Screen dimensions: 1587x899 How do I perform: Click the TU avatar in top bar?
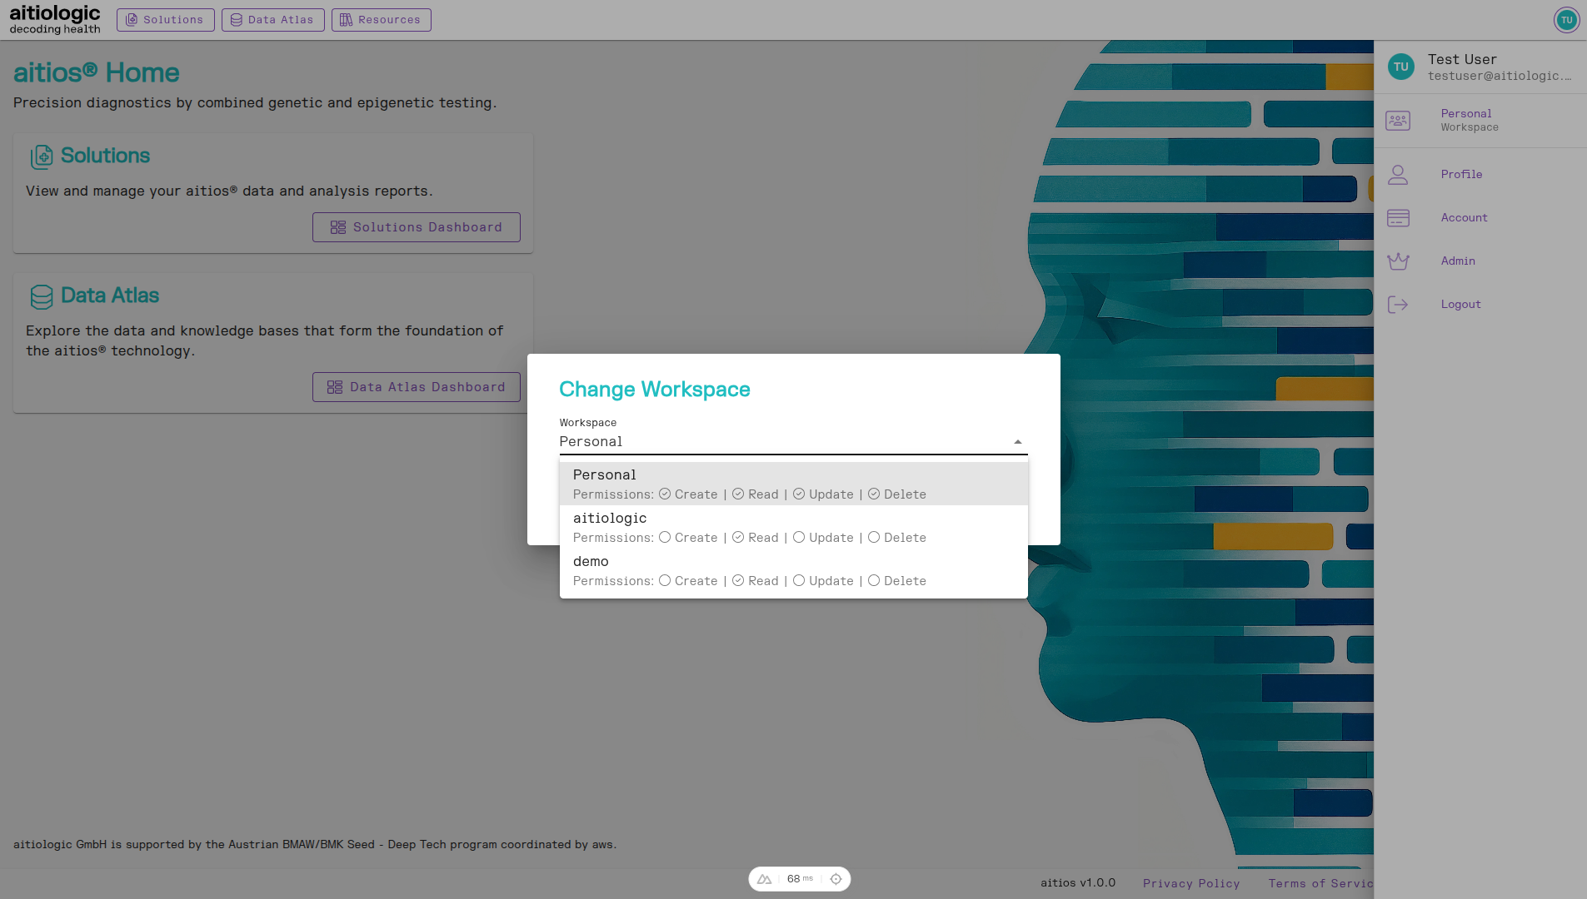coord(1566,20)
